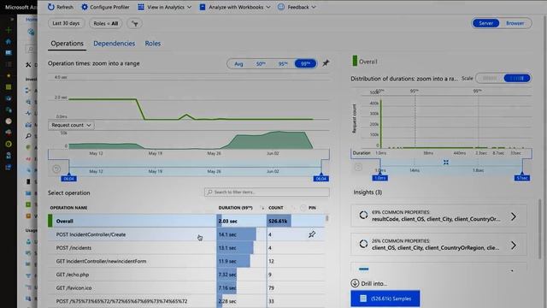Click the Drill into down-arrow icon
This screenshot has height=308, width=547.
click(x=355, y=283)
